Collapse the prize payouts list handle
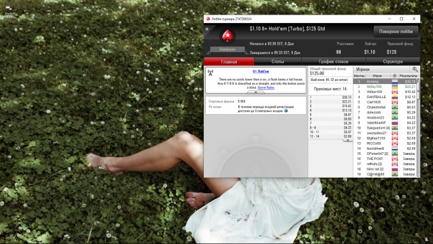The image size is (433, 244). [x=348, y=140]
